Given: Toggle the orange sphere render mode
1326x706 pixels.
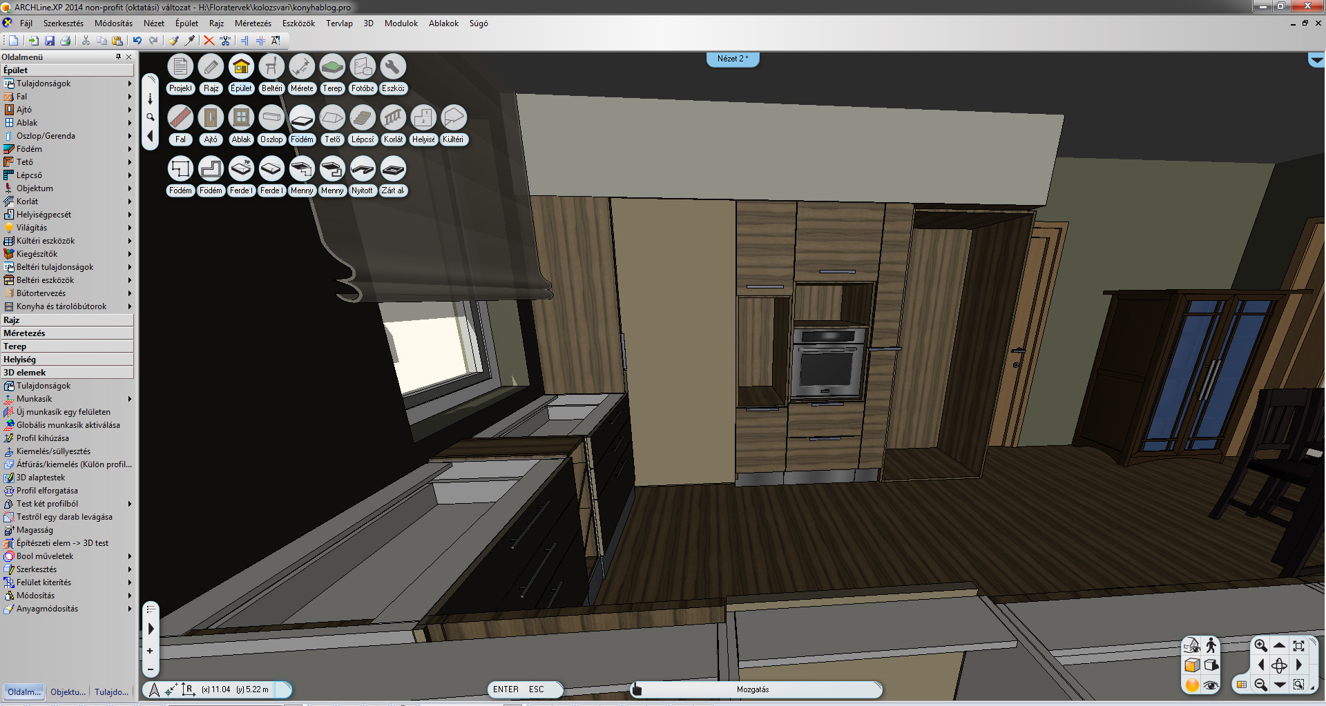Looking at the screenshot, I should click(1192, 685).
